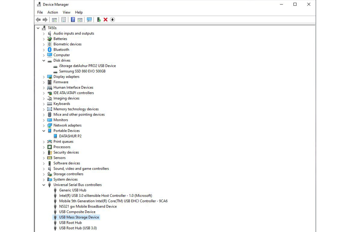Click the Mice and other pointing devices icon
Viewport: 350px width, 232px height.
tap(49, 114)
